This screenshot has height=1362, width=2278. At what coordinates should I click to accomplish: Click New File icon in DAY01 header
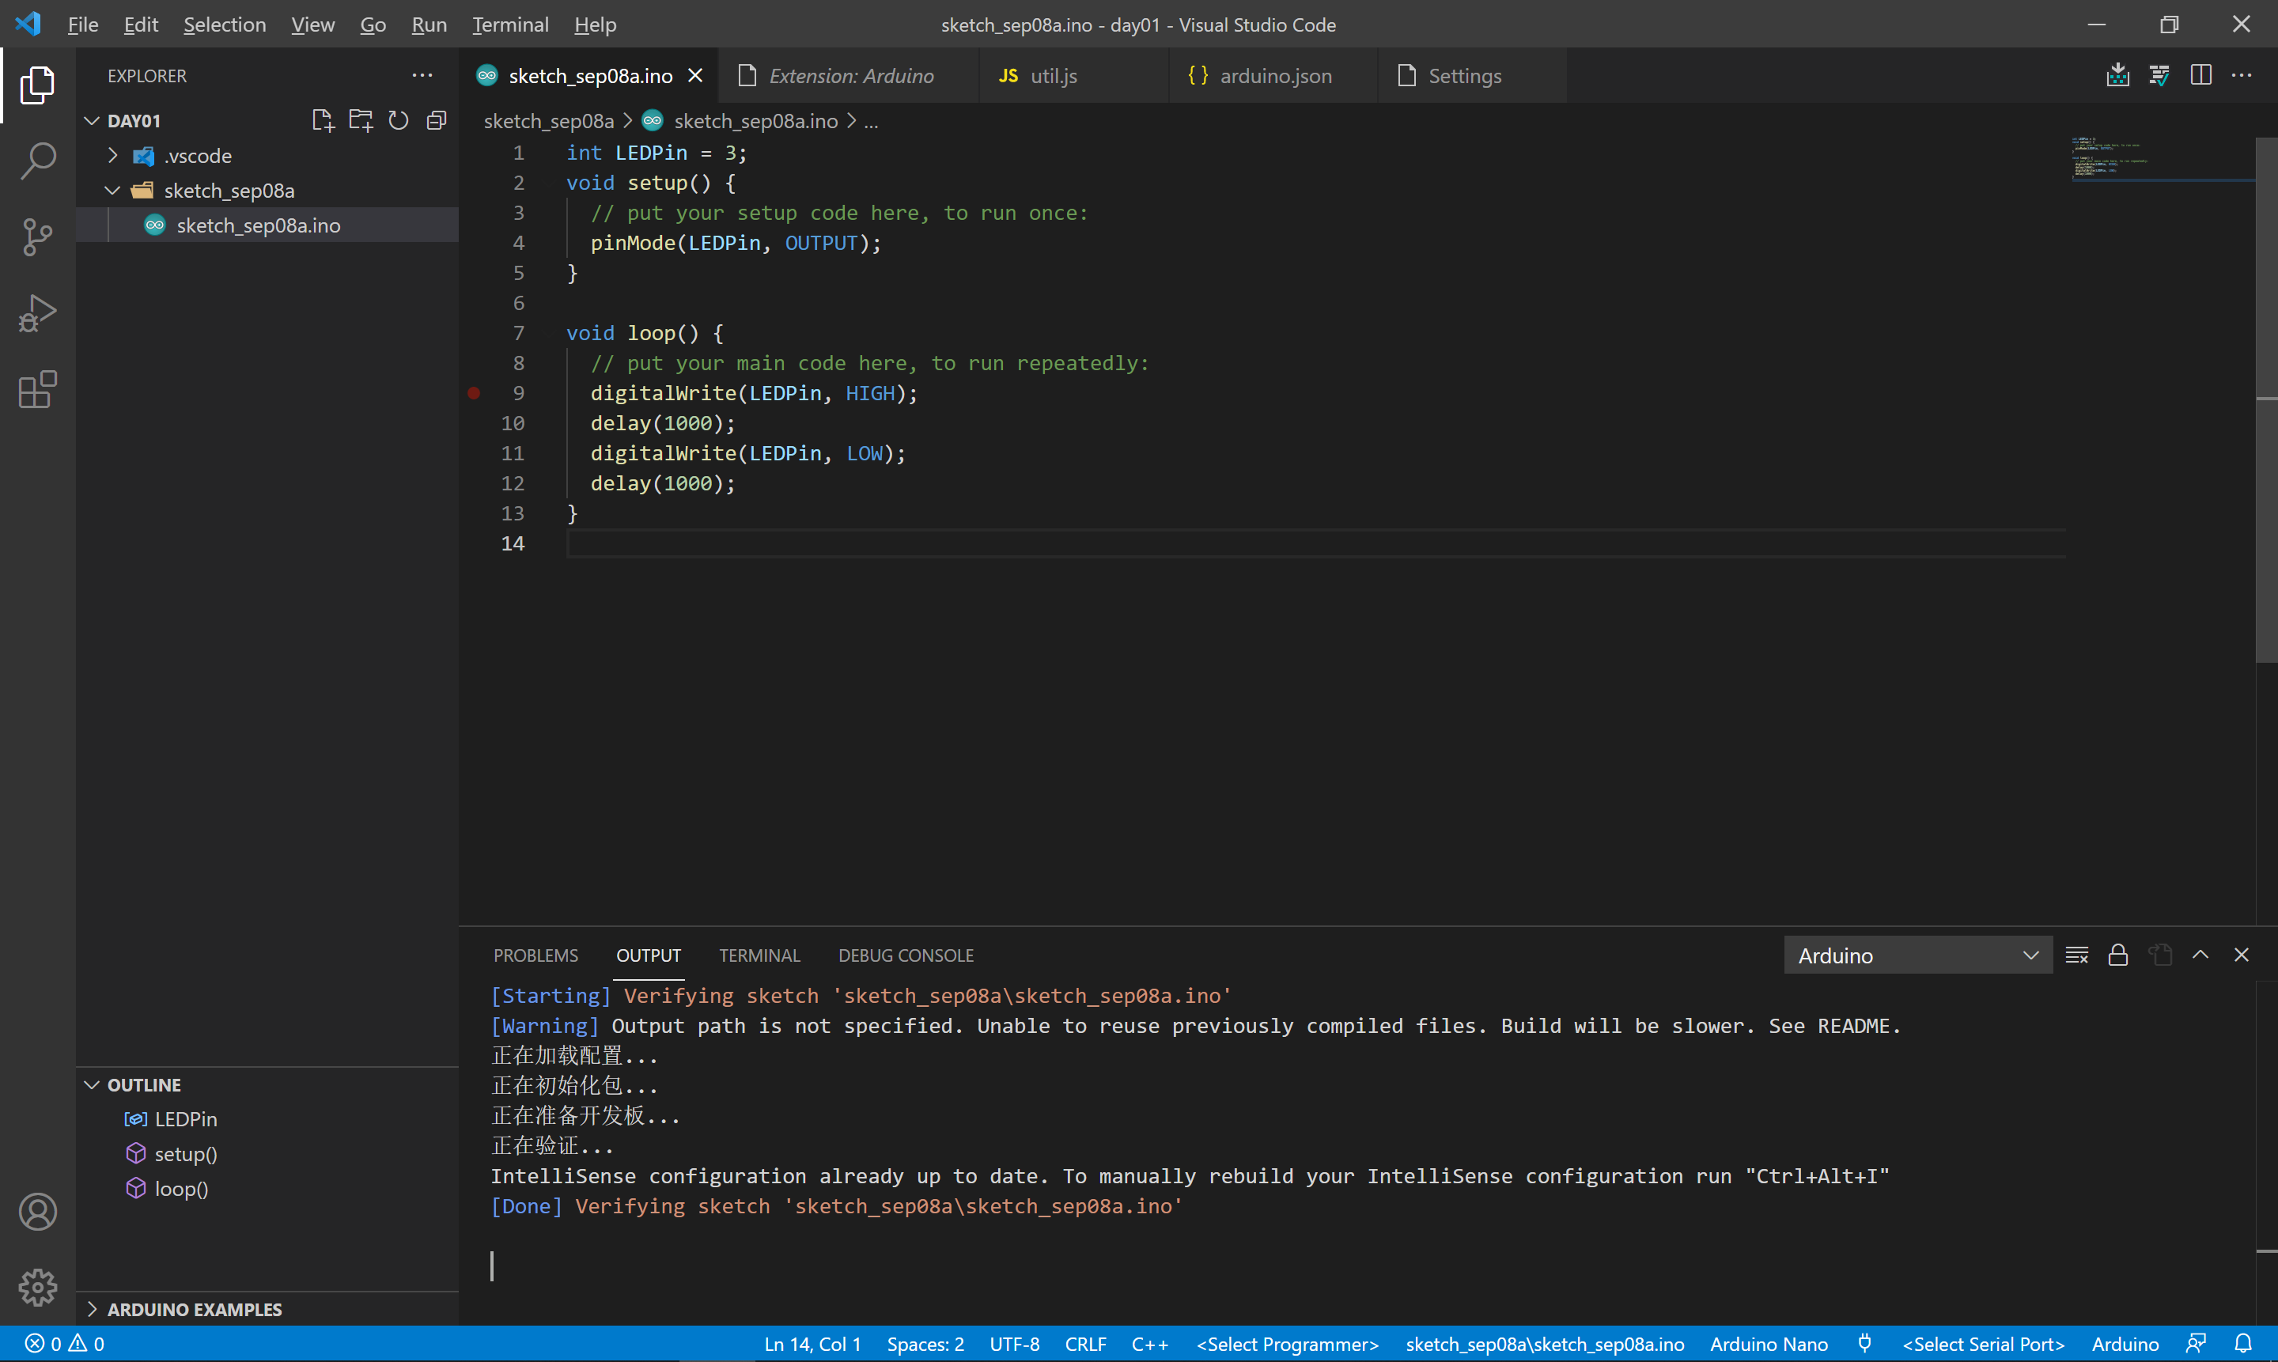point(323,120)
